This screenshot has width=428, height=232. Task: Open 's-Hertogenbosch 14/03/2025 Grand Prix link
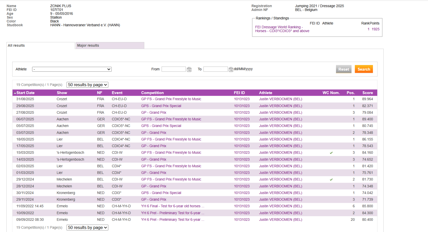click(x=154, y=159)
